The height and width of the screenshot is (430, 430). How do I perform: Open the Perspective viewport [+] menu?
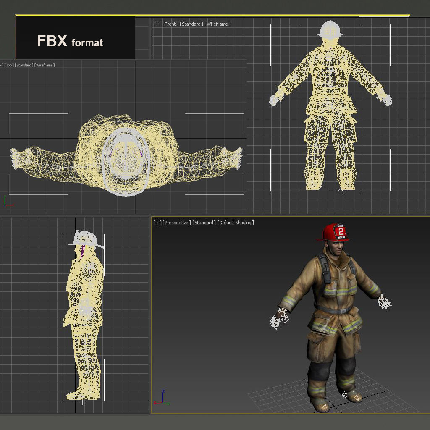pyautogui.click(x=157, y=223)
